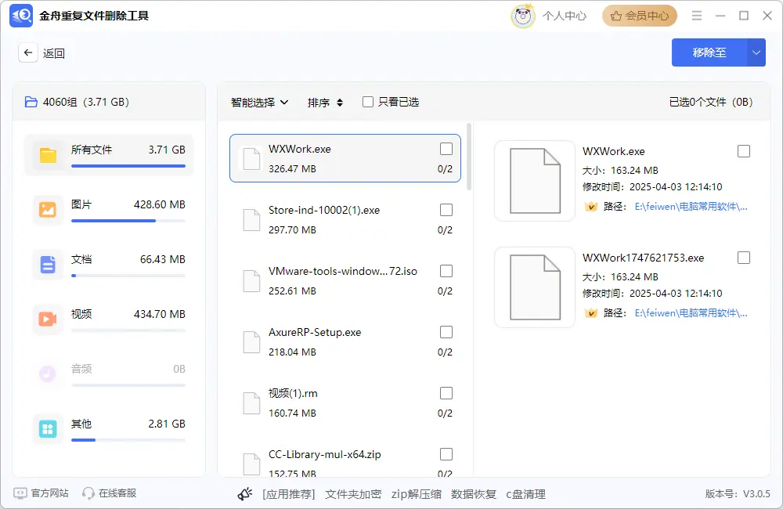Select the WXWork1747621753.exe checkbox
This screenshot has height=509, width=783.
click(744, 258)
